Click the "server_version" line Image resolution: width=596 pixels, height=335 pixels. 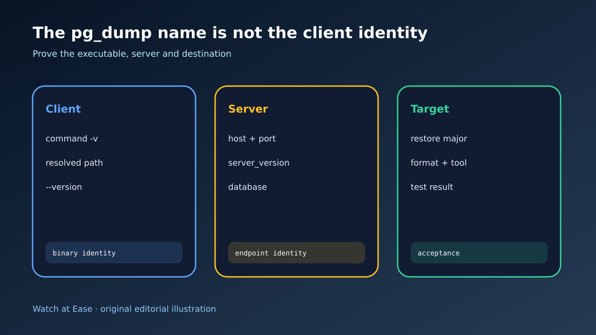259,163
